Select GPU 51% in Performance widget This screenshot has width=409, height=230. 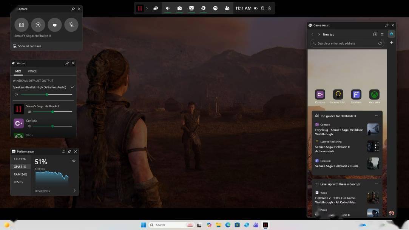(20, 167)
